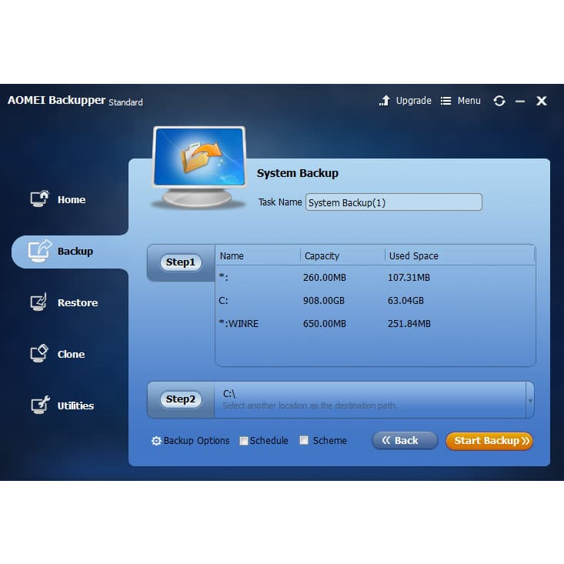Click 'Select another location' hint text
Image resolution: width=564 pixels, height=564 pixels.
[x=309, y=405]
